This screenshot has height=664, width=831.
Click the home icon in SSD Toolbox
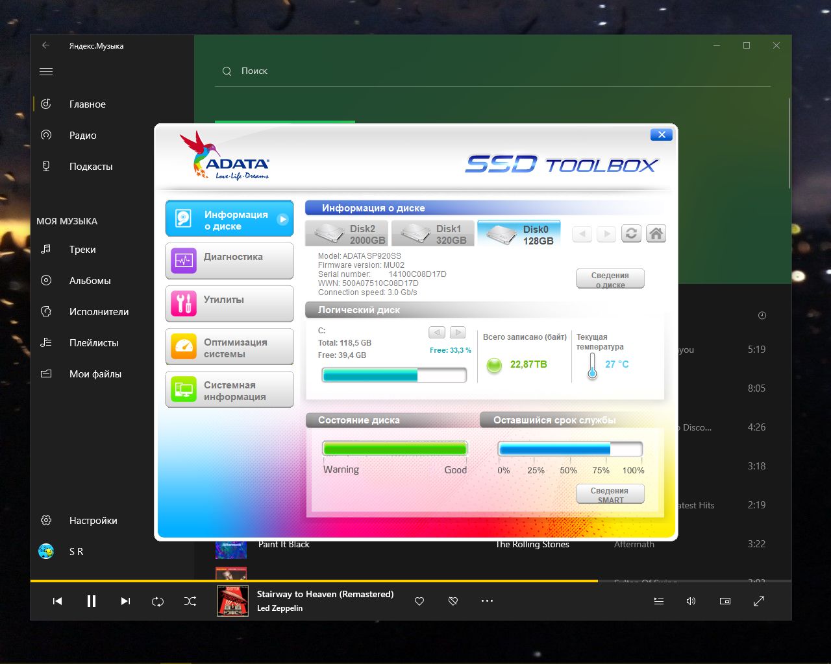(656, 233)
